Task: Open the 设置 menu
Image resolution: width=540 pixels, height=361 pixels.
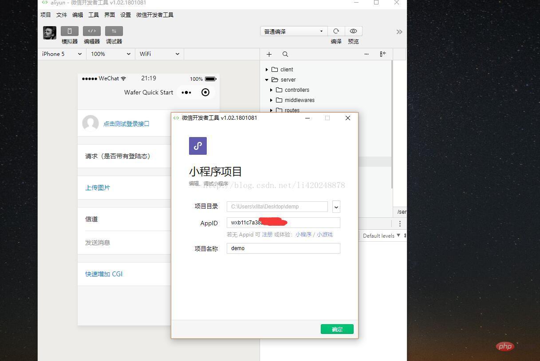Action: [126, 15]
